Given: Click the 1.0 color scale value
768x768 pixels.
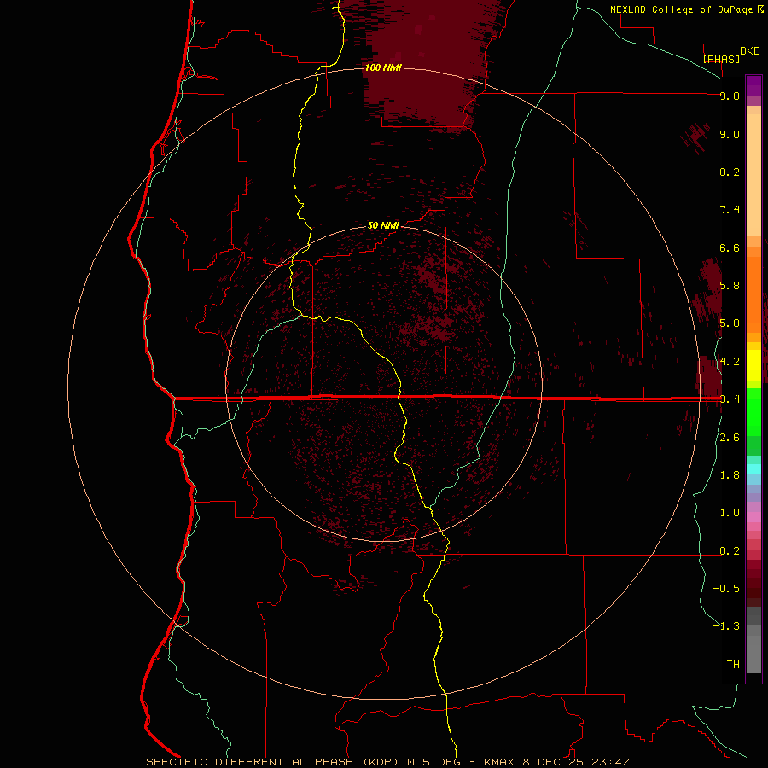Looking at the screenshot, I should click(x=730, y=513).
